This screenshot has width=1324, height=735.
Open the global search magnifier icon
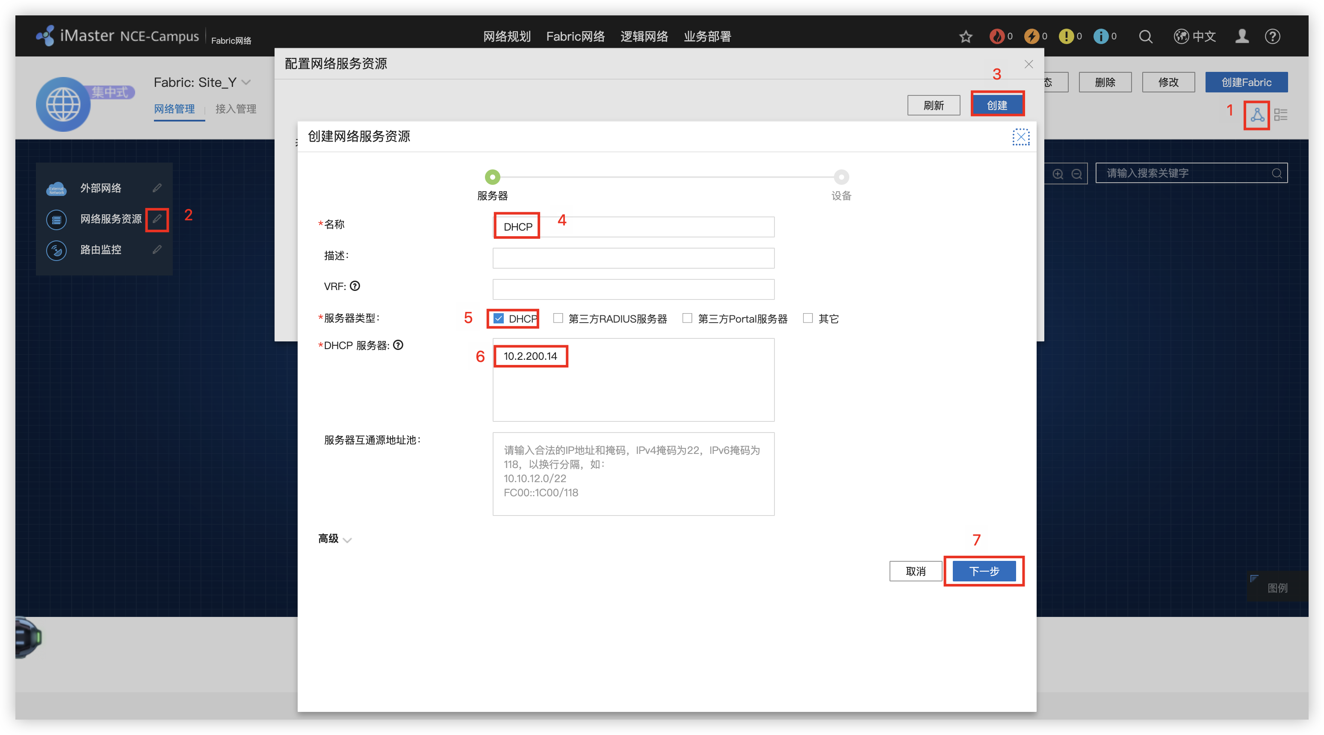click(x=1145, y=36)
